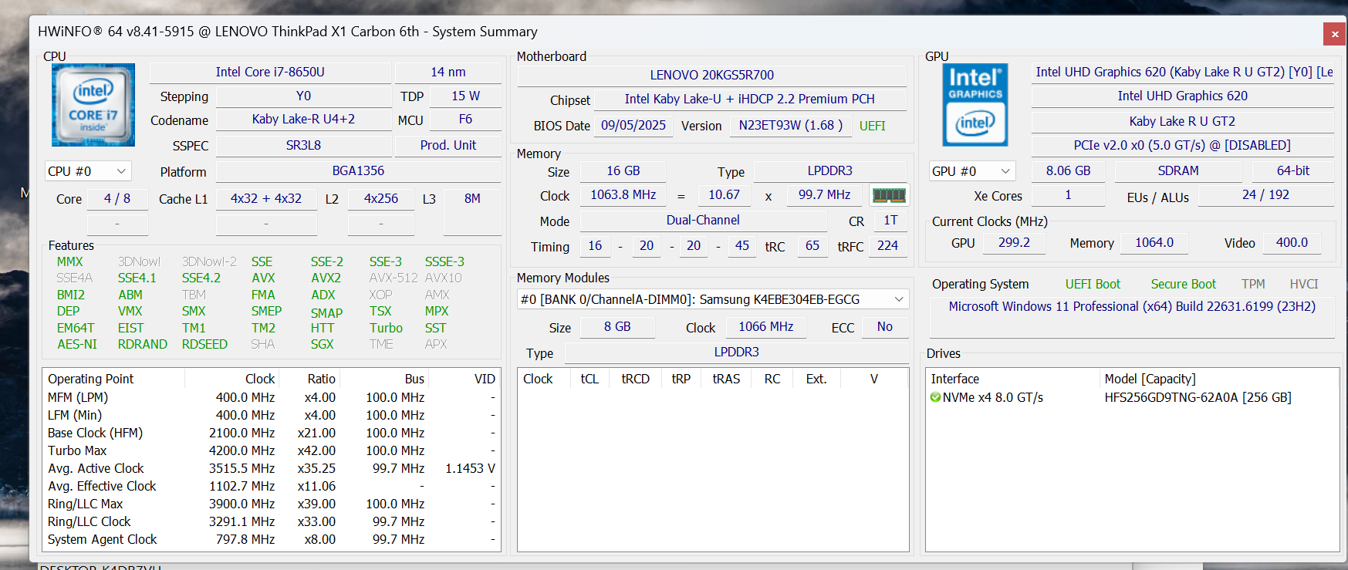Select the System Agent Clock row

click(x=272, y=539)
